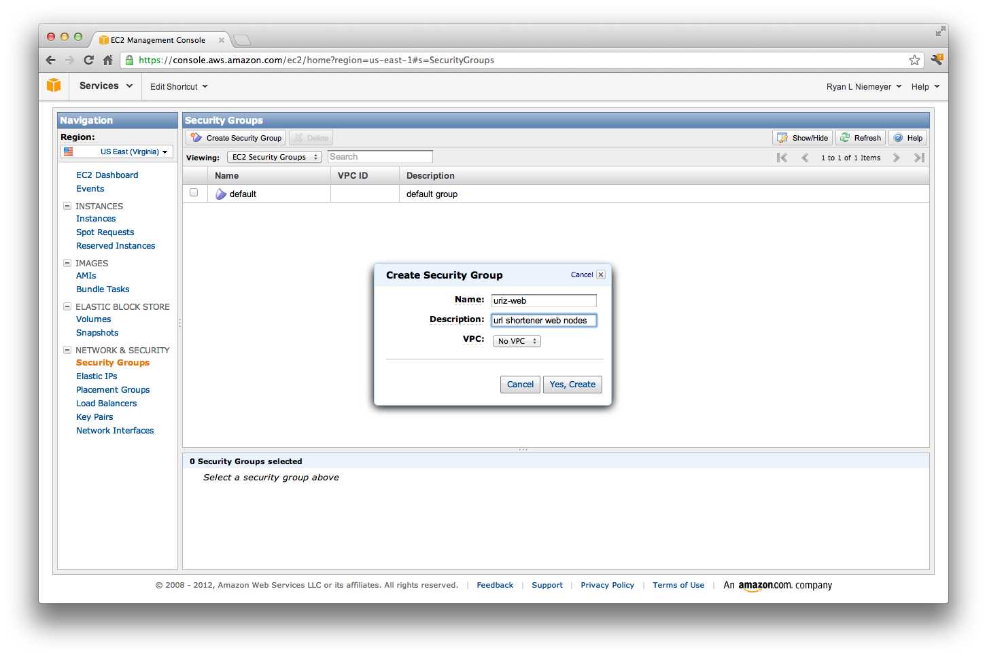This screenshot has height=657, width=987.
Task: Bookmark page with the star icon
Action: 914,60
